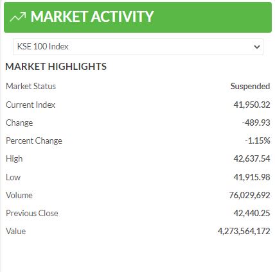Screen dimensions: 275x272
Task: Click the Change row label
Action: pos(19,123)
